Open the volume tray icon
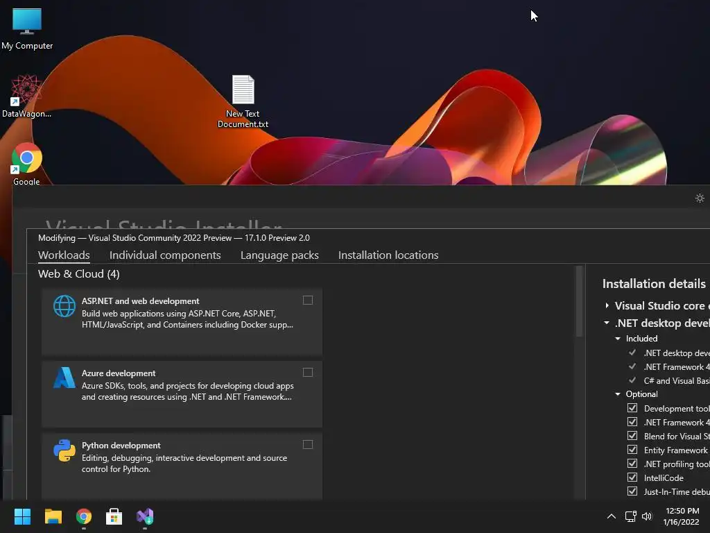Screen dimensions: 710x533 pos(647,516)
